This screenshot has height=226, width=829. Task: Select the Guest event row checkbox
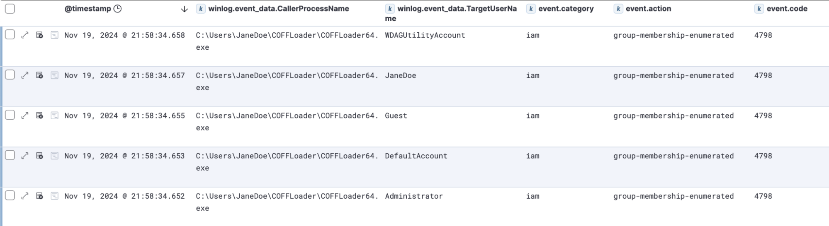pyautogui.click(x=10, y=115)
